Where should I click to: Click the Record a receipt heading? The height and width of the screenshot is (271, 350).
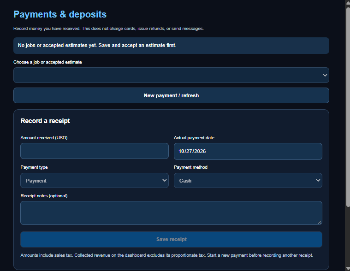point(45,121)
